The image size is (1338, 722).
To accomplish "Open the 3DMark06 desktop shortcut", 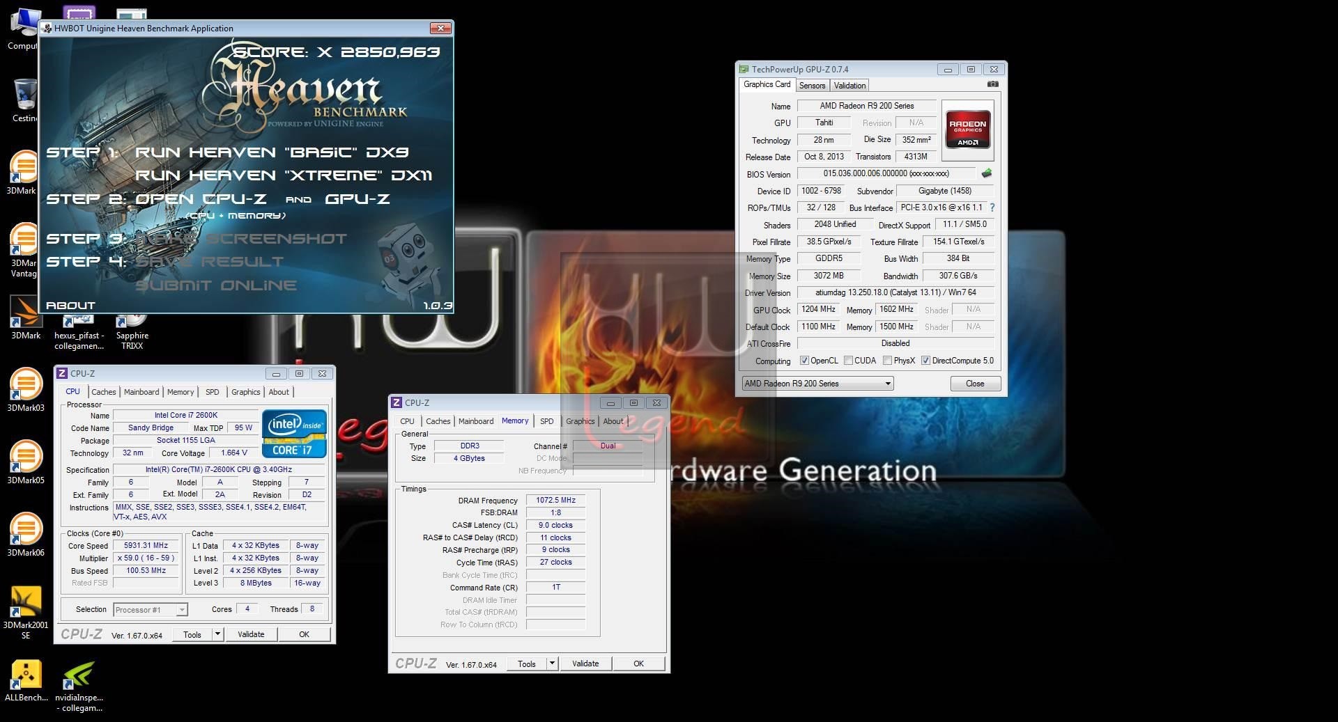I will click(x=25, y=535).
